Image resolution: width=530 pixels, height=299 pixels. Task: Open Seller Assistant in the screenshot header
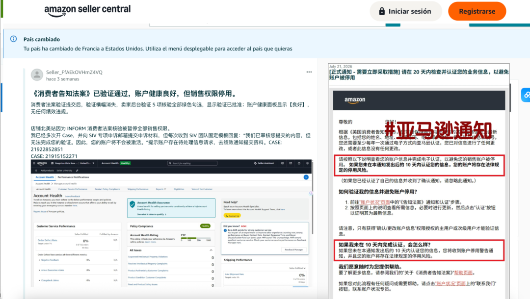264,163
